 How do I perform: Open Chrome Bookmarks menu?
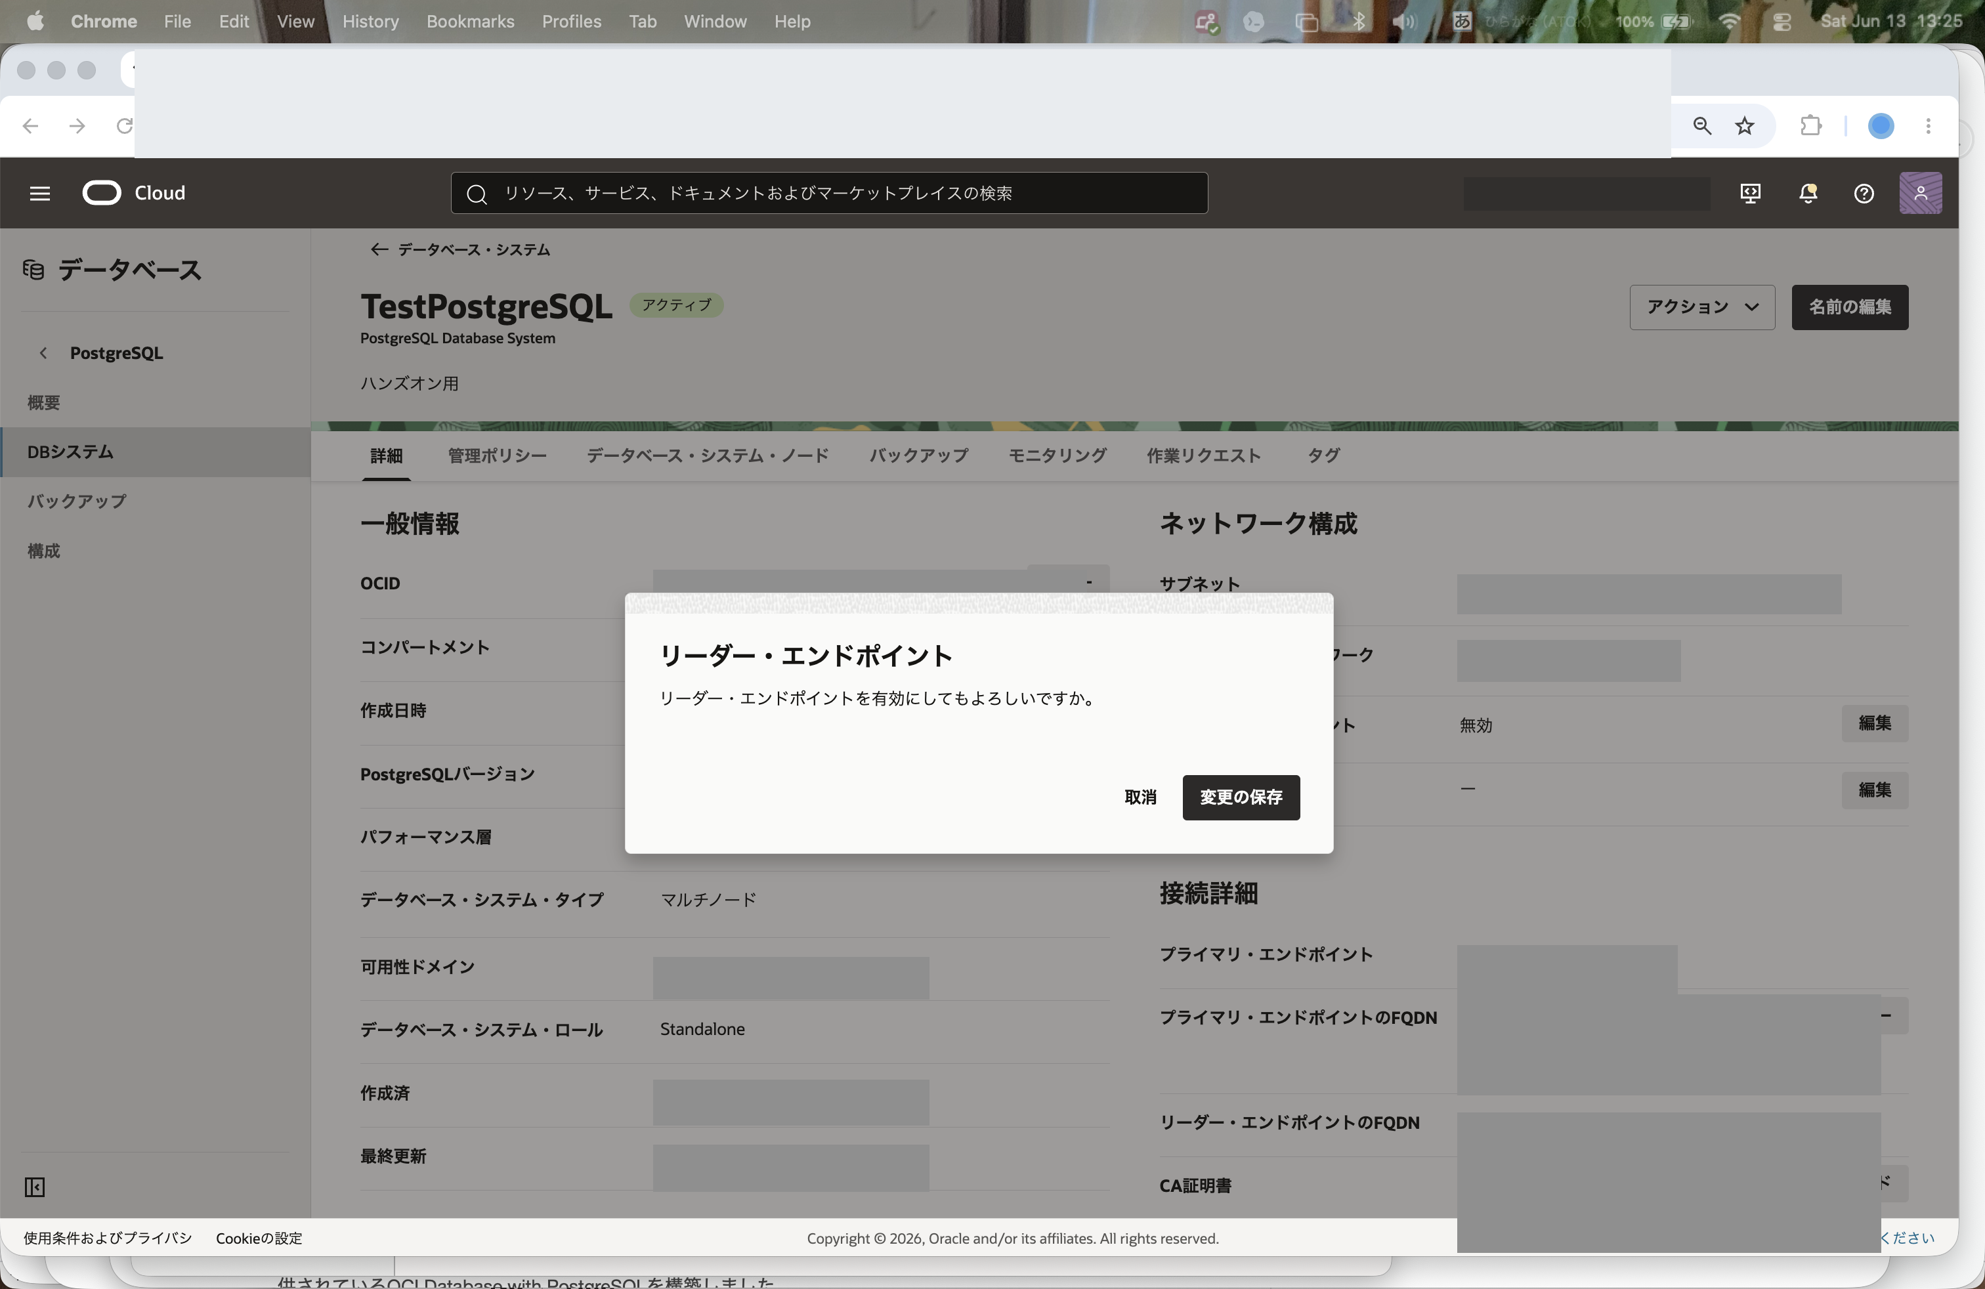click(x=471, y=22)
